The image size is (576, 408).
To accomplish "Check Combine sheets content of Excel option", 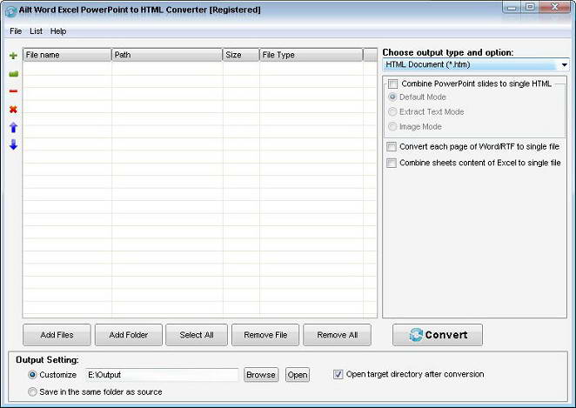I will [392, 163].
